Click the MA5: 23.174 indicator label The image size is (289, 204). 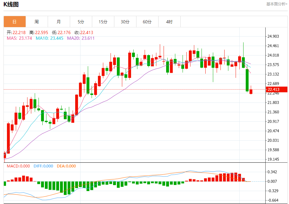[x=19, y=38]
